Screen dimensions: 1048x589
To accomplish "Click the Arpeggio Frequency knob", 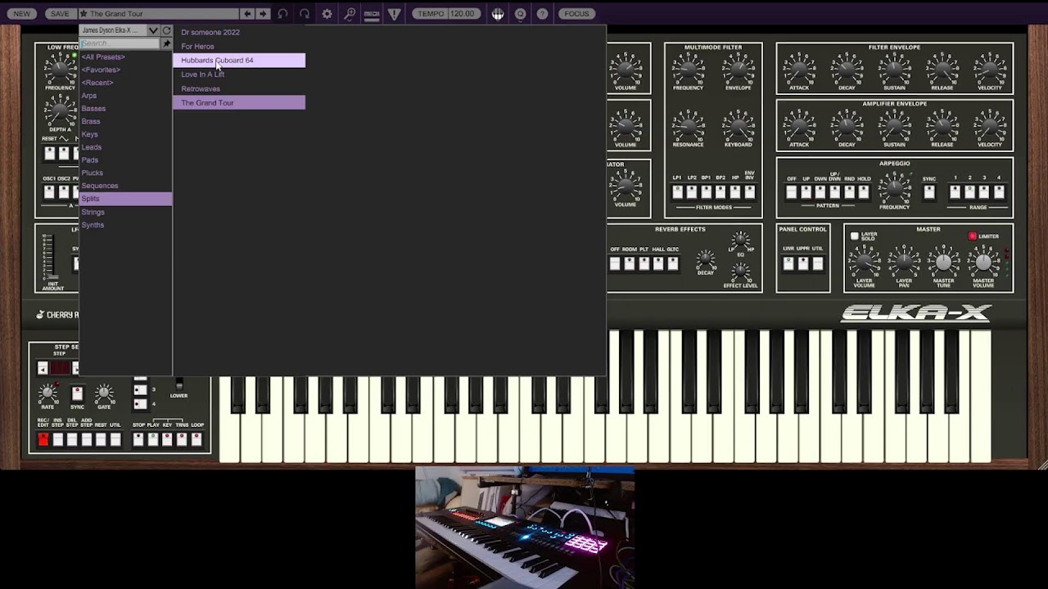I will point(895,187).
